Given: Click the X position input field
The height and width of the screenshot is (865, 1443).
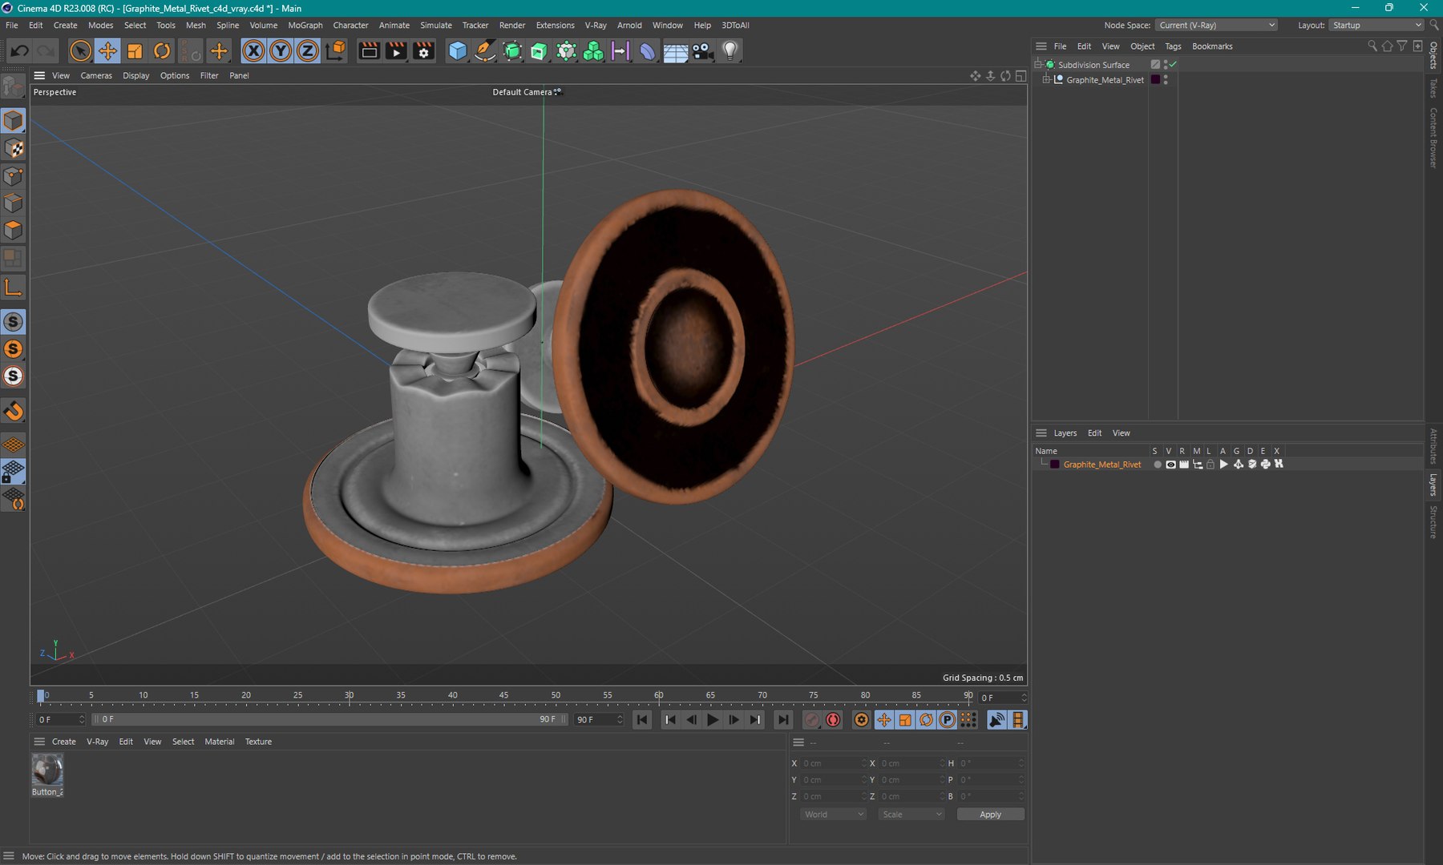Looking at the screenshot, I should [x=834, y=763].
